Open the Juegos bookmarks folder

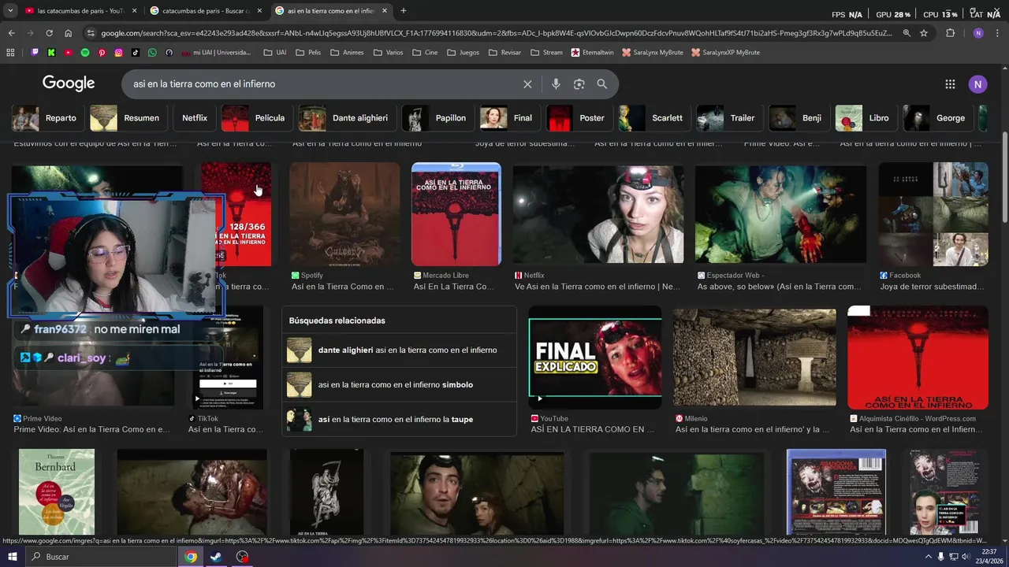click(463, 53)
